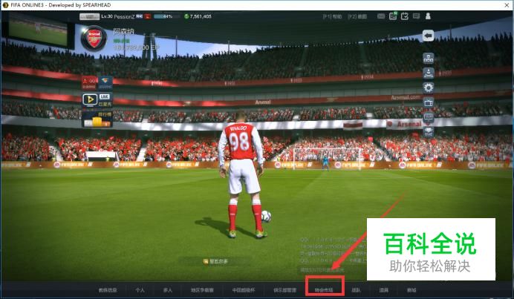Open the 商城 shop tab
This screenshot has width=514, height=299.
[411, 290]
